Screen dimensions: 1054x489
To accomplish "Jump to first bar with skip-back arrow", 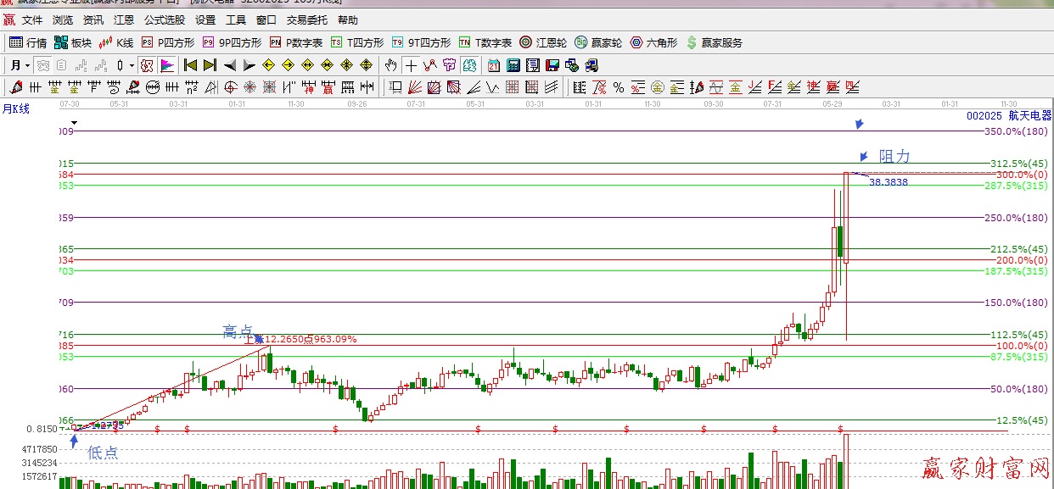I will coord(190,65).
